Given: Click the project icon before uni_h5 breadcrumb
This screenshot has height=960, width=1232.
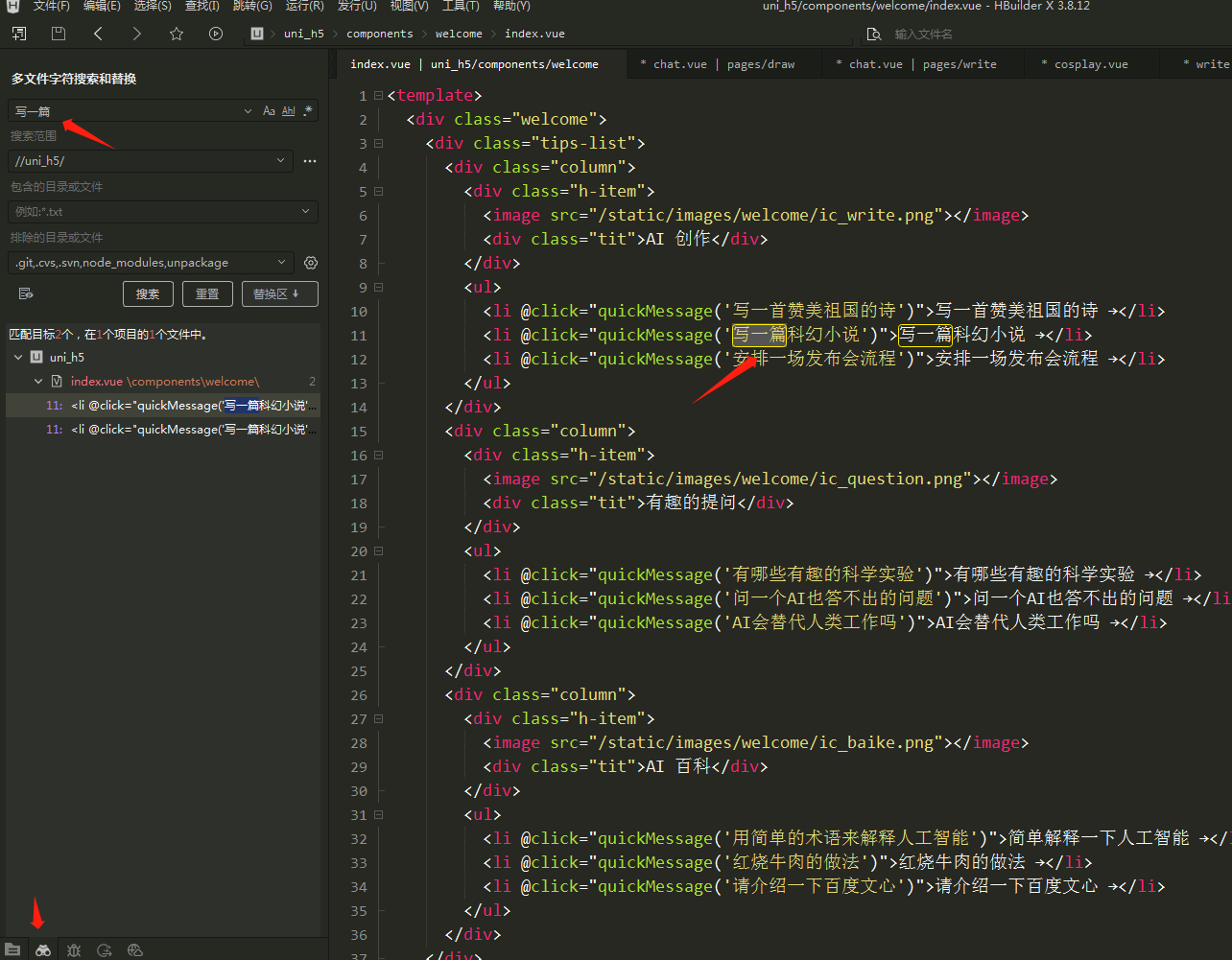Looking at the screenshot, I should [x=257, y=34].
